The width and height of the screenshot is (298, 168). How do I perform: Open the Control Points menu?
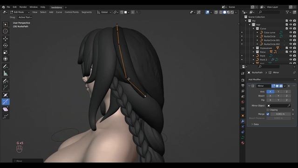pyautogui.click(x=72, y=12)
